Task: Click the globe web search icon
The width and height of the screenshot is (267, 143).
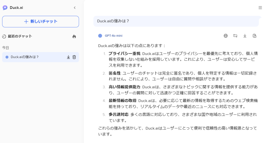Action: [226, 36]
